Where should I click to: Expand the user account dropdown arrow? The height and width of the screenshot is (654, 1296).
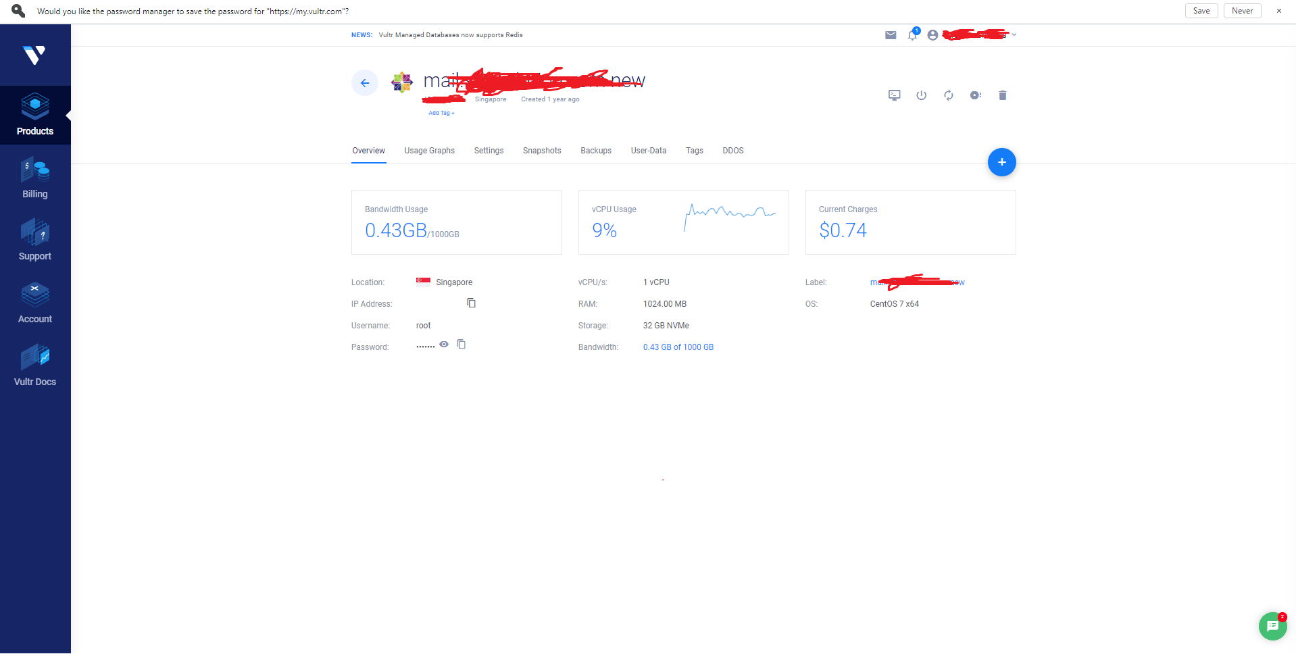tap(1014, 34)
